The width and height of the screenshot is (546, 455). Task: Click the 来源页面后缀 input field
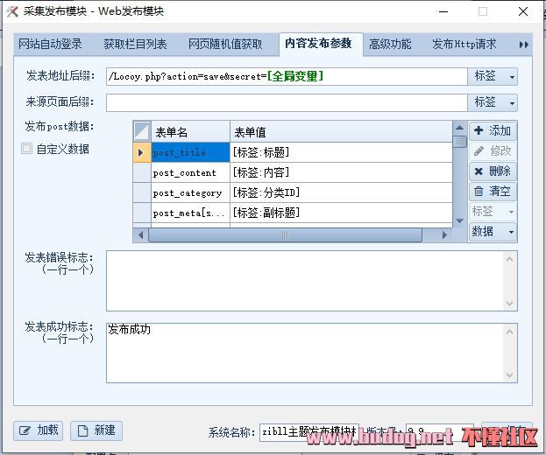(287, 102)
